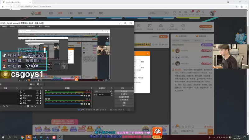Open Windows taskbar search
The height and width of the screenshot is (140, 249).
(x=9, y=137)
